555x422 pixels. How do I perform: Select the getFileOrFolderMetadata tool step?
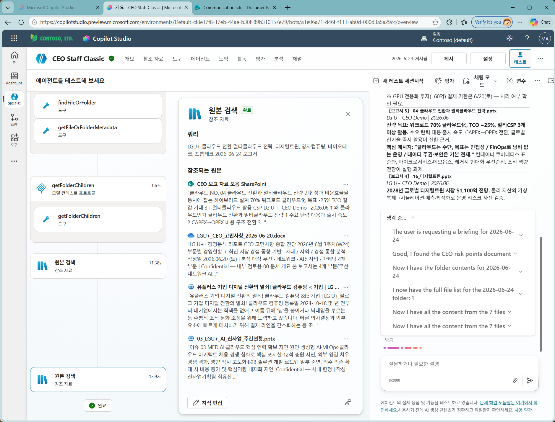(98, 131)
